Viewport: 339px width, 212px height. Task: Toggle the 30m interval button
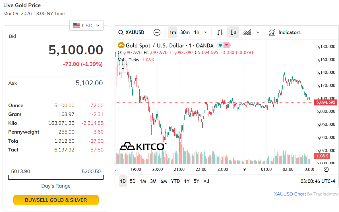point(185,32)
